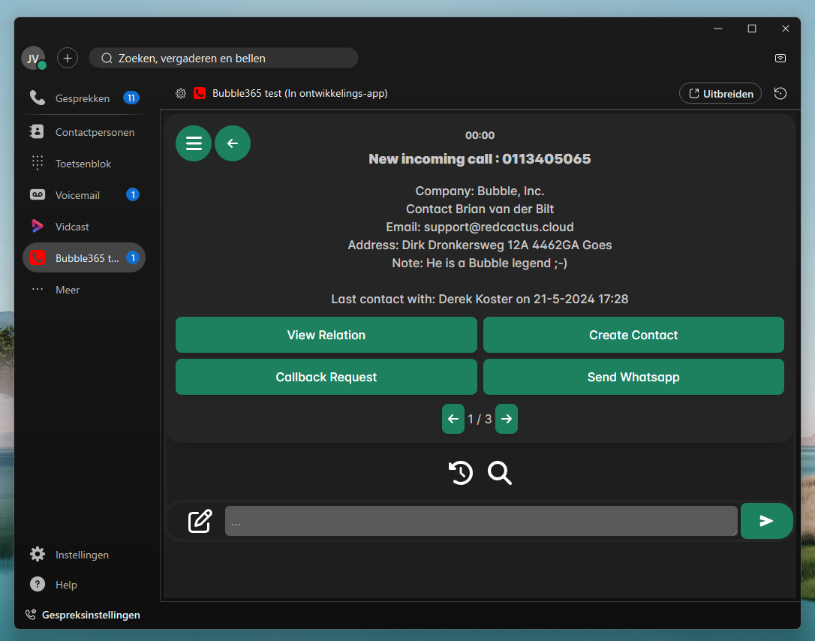Open lookup with the magnifier icon below the buttons

(x=500, y=474)
